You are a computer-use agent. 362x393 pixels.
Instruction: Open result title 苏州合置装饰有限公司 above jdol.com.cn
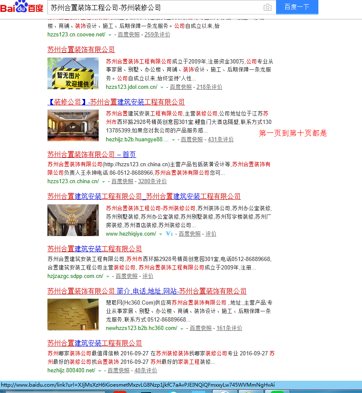click(x=81, y=49)
